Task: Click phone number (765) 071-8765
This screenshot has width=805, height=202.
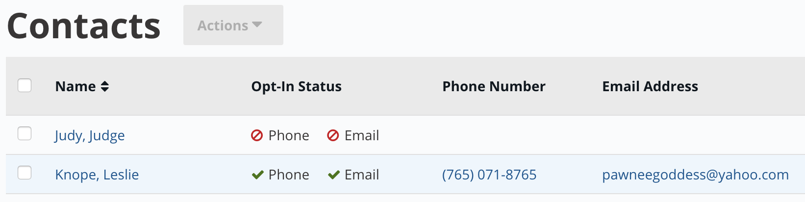Action: tap(489, 175)
